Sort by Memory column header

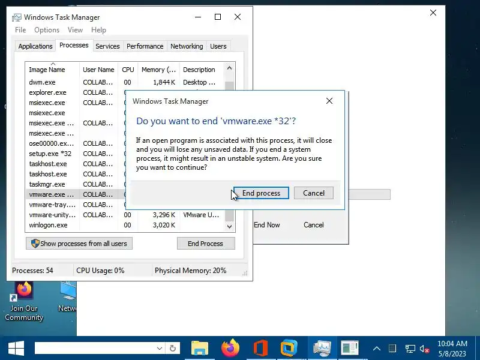coord(158,70)
